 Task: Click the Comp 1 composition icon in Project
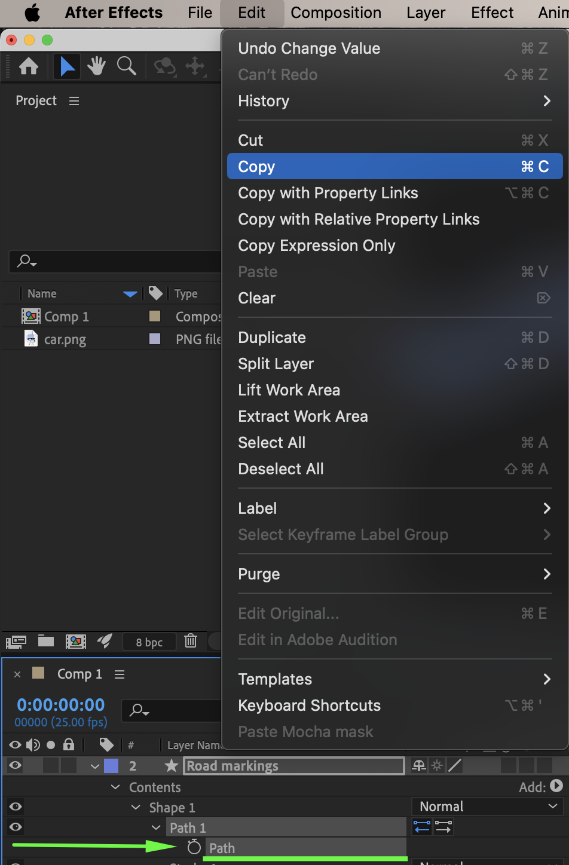[x=31, y=316]
